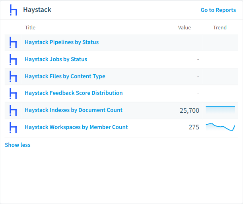Click the Haystack heading text
This screenshot has width=243, height=204.
[37, 10]
